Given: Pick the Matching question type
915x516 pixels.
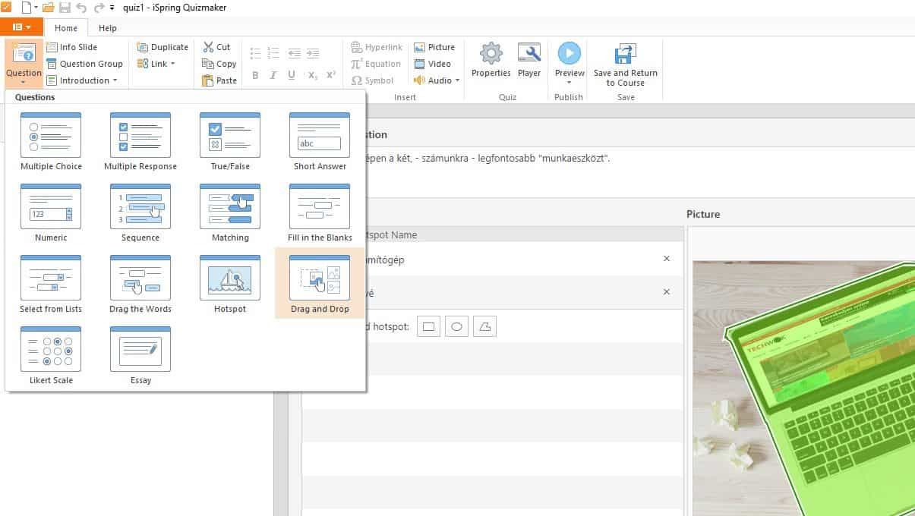Looking at the screenshot, I should tap(230, 213).
